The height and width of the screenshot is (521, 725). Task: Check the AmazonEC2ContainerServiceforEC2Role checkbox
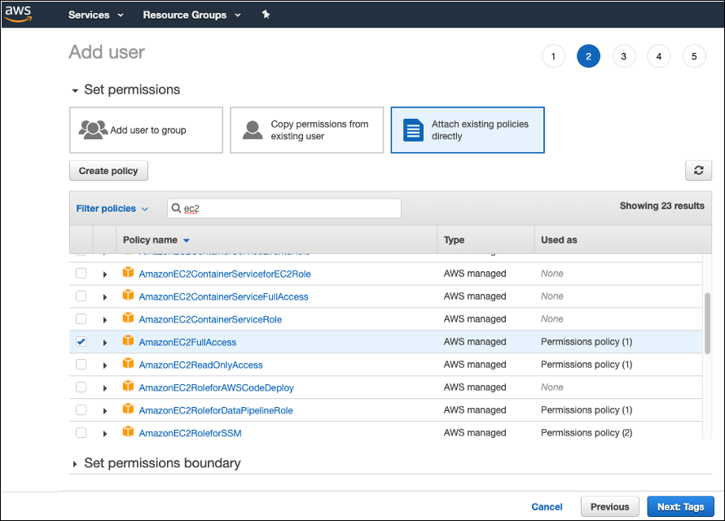point(81,273)
